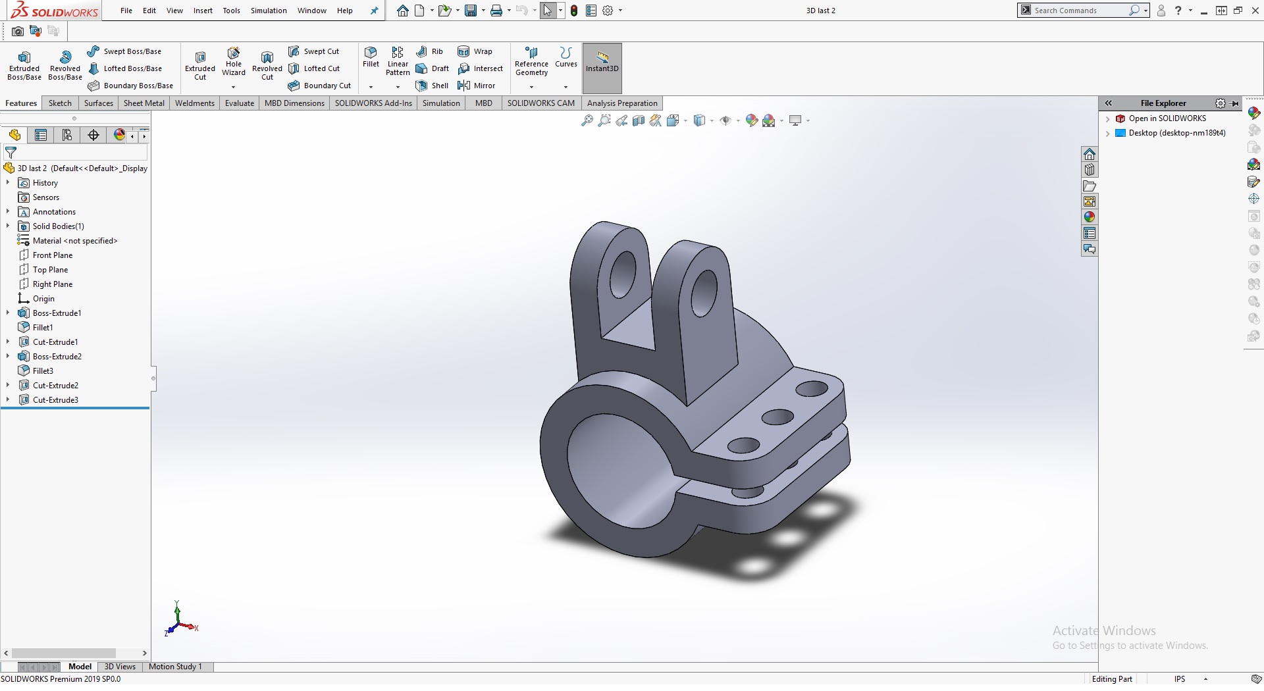The height and width of the screenshot is (691, 1264).
Task: Switch to the Sketch tab
Action: pyautogui.click(x=60, y=103)
